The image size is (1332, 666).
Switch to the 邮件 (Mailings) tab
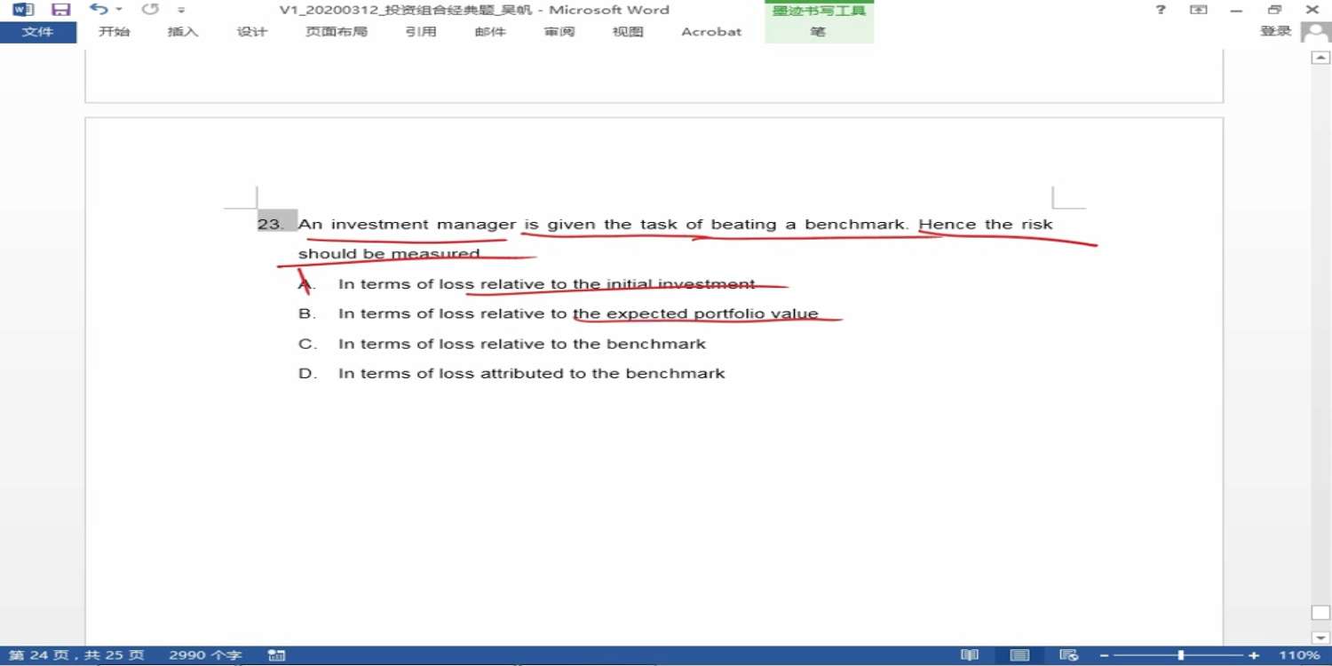[x=490, y=32]
